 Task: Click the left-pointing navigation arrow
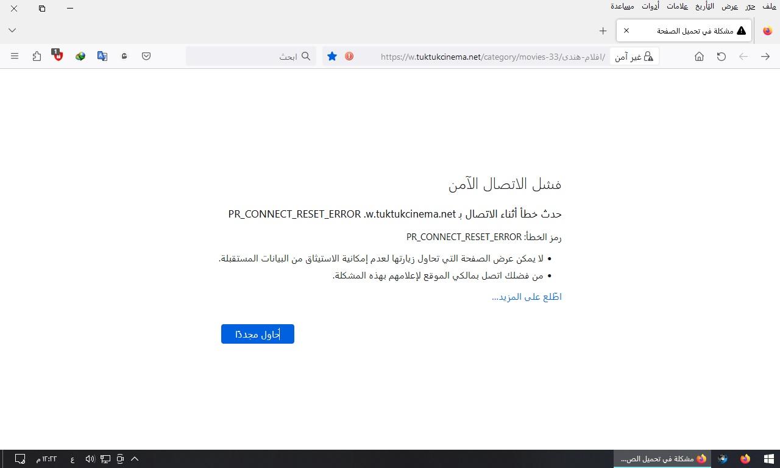tap(743, 56)
